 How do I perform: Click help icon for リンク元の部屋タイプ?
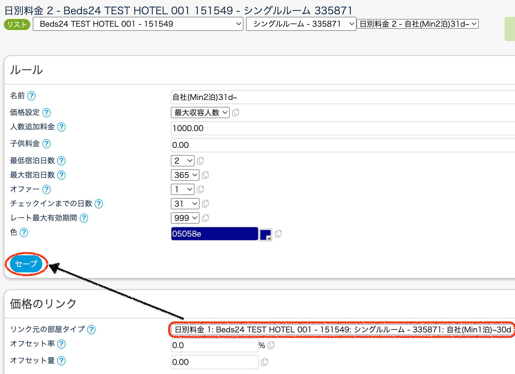[91, 329]
